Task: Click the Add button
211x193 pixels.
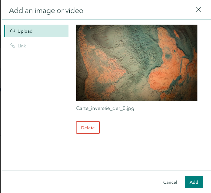Action: [x=194, y=182]
